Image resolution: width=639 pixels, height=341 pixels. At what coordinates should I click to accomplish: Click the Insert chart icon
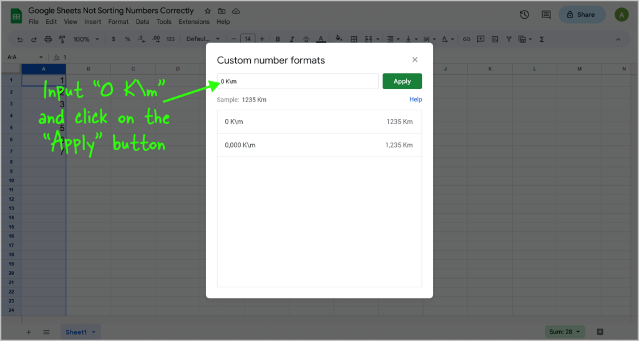coord(495,39)
